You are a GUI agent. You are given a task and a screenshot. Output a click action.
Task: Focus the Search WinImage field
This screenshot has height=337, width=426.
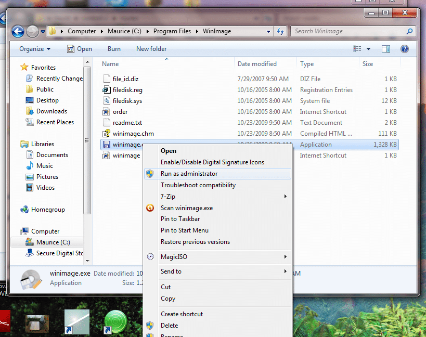(x=354, y=32)
